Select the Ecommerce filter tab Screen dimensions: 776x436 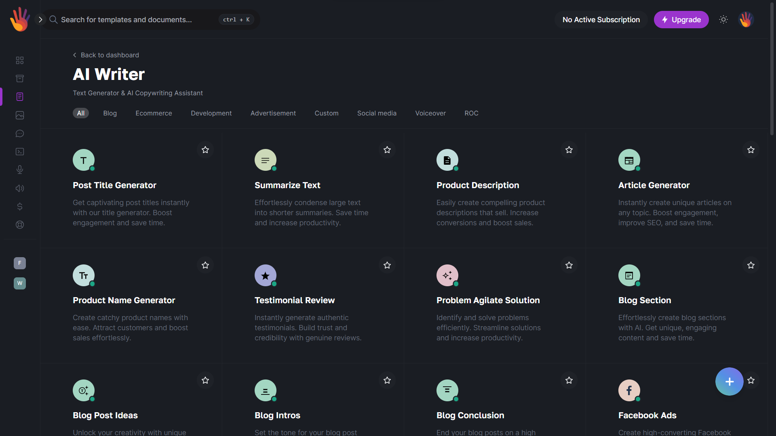tap(154, 113)
